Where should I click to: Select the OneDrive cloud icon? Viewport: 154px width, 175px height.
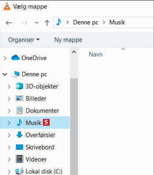pyautogui.click(x=16, y=58)
